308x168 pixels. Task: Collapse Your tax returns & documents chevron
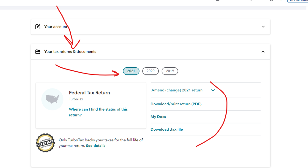tap(263, 52)
